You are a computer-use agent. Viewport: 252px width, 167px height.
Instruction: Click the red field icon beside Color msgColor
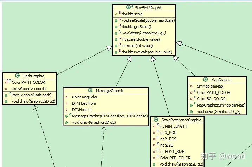coord(66,97)
